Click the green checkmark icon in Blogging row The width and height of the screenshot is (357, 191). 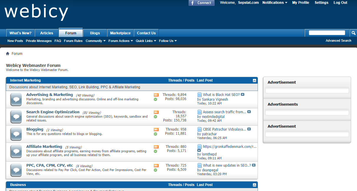(x=155, y=134)
